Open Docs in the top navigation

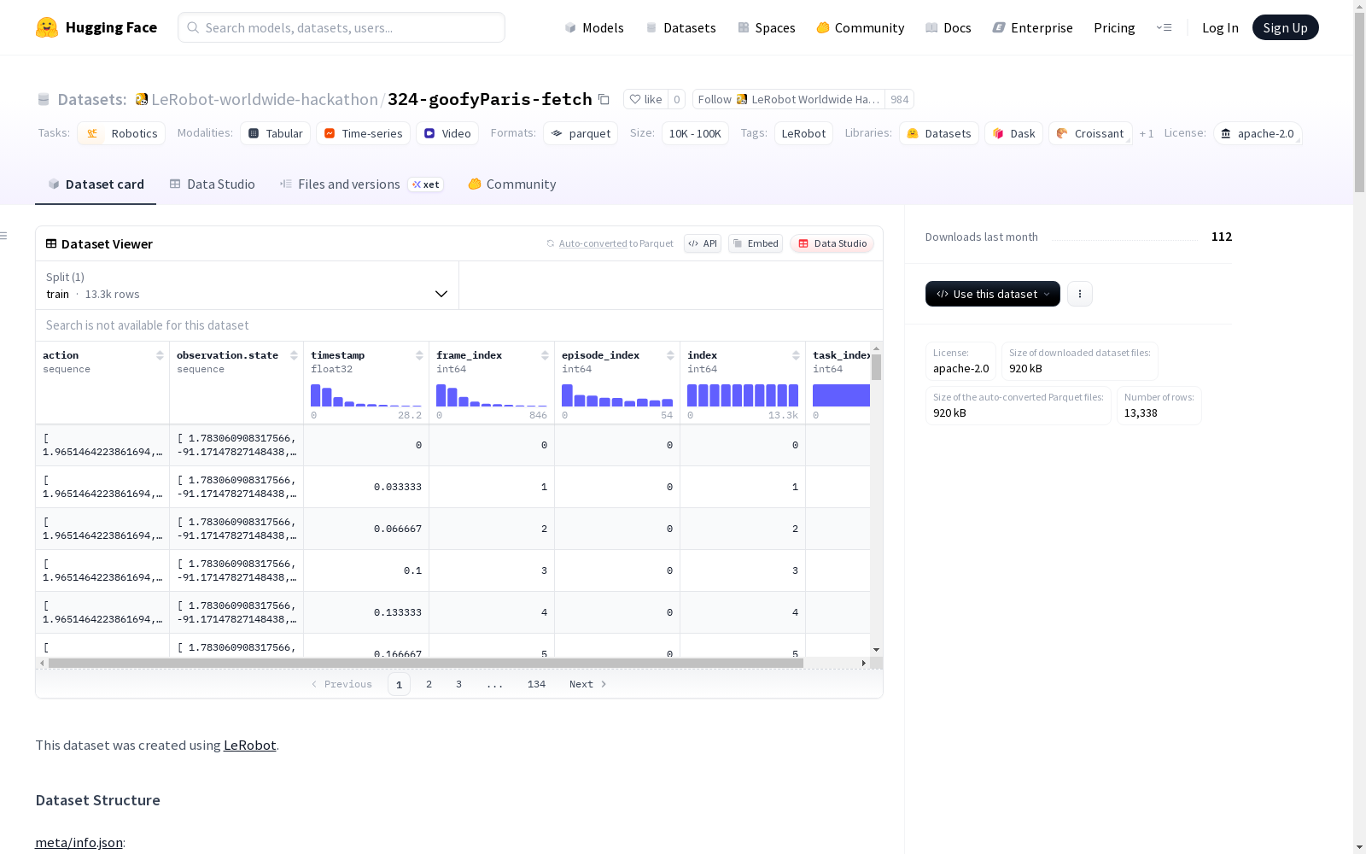(x=949, y=27)
